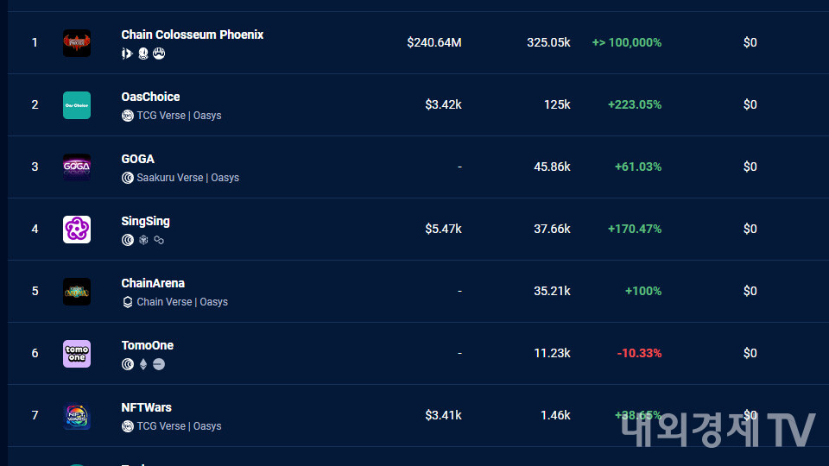Click the Saakuru Verse | Oasys label

pos(187,178)
